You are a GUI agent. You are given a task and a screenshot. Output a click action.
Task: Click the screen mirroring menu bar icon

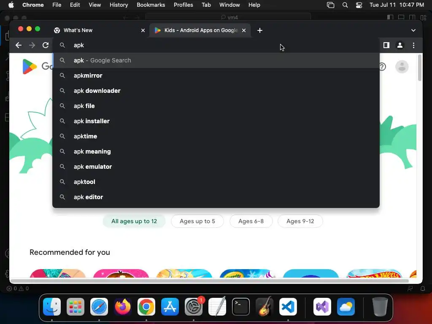tap(330, 5)
